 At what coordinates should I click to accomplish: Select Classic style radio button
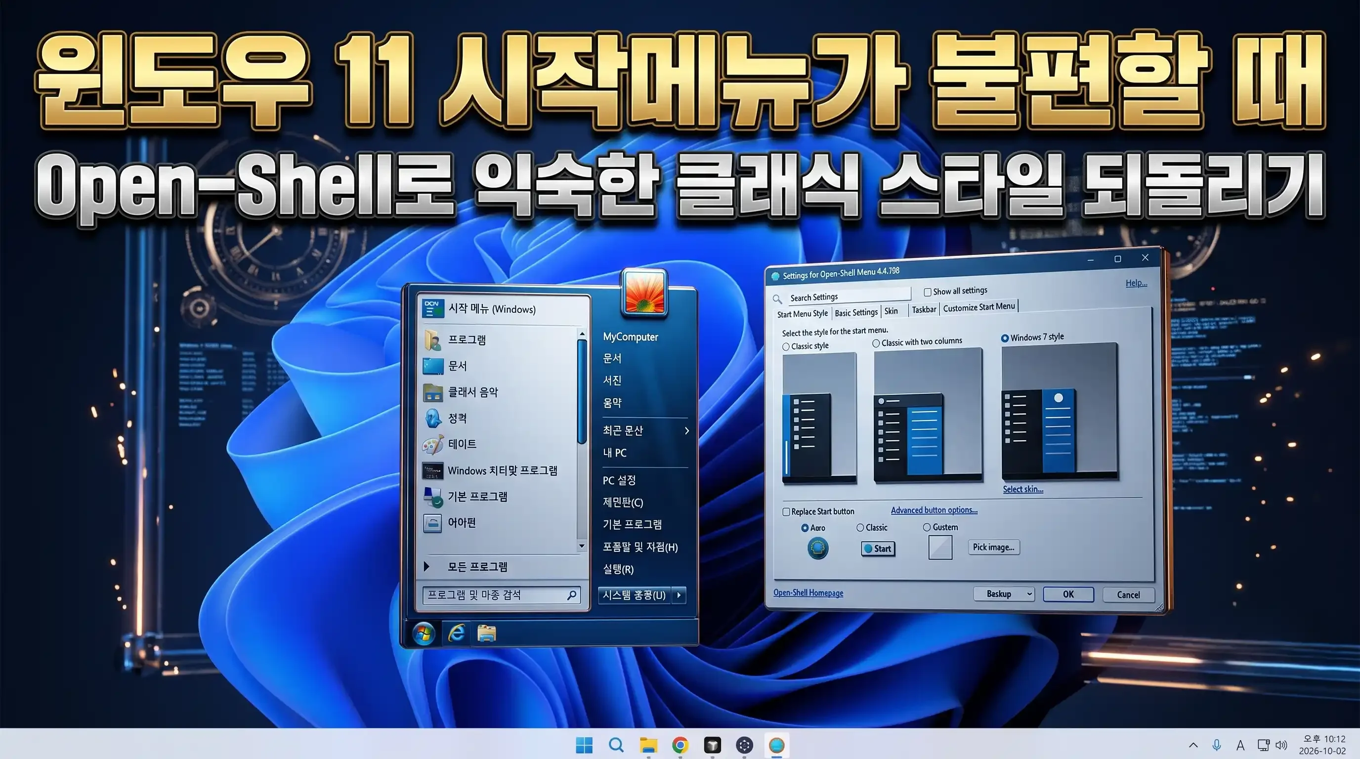786,347
